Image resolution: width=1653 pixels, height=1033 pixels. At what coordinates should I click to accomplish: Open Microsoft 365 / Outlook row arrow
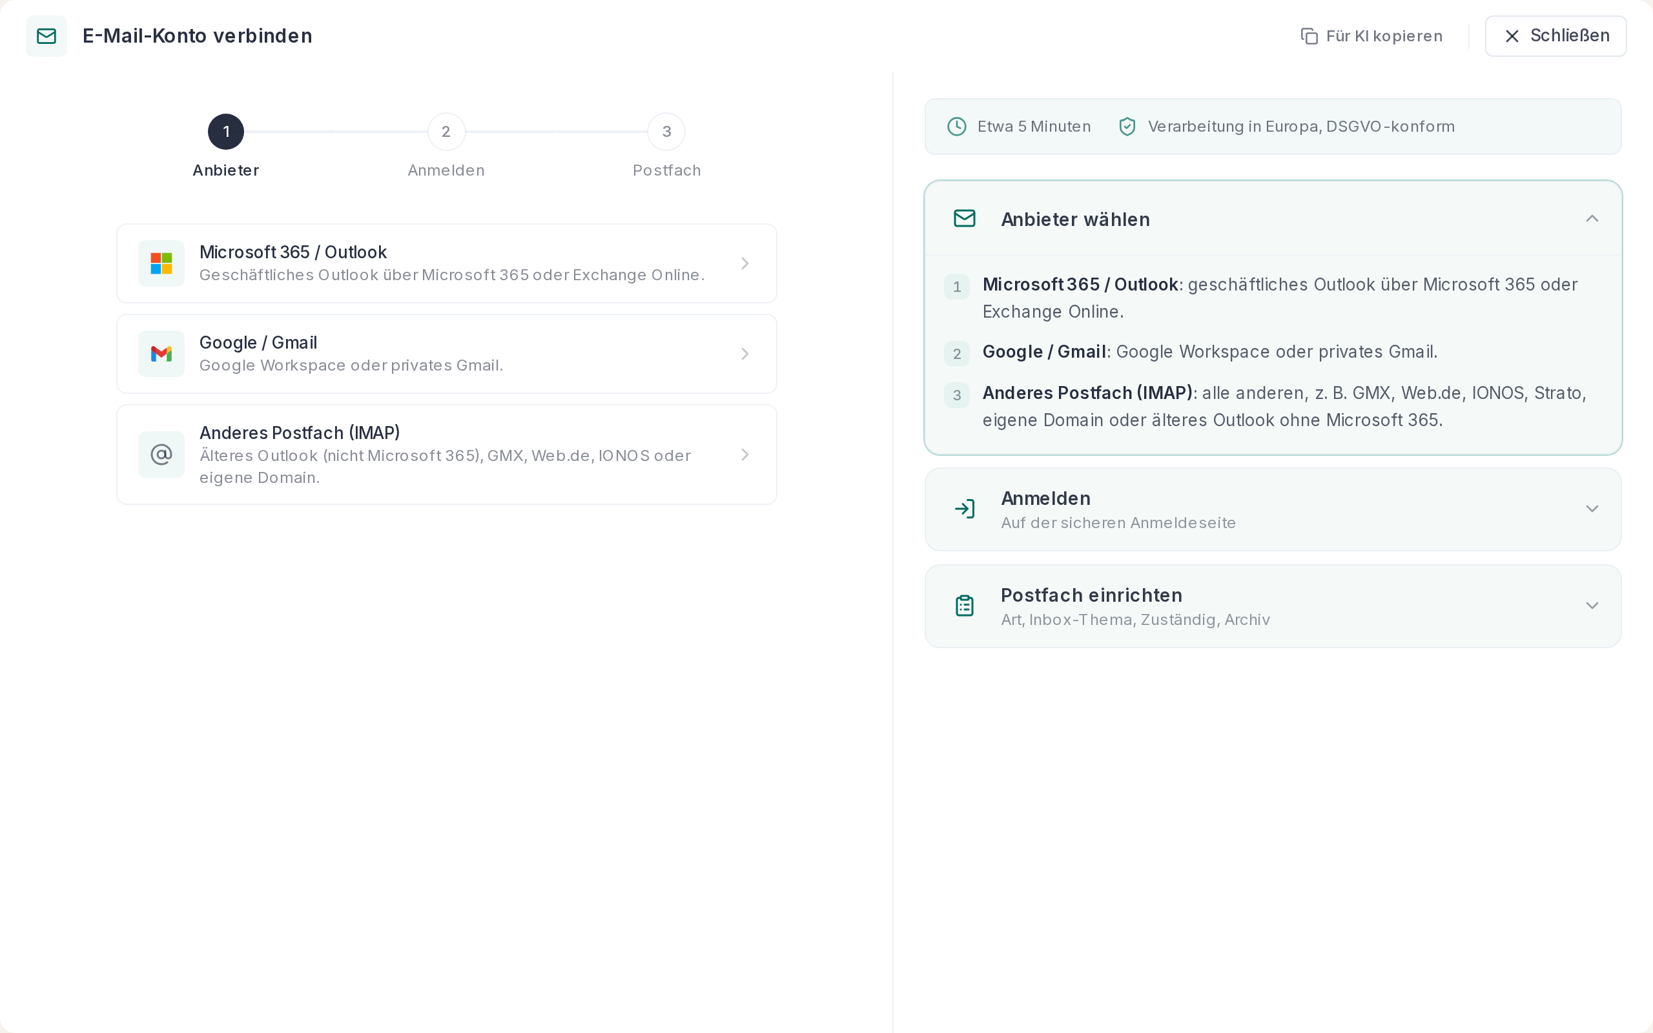744,263
